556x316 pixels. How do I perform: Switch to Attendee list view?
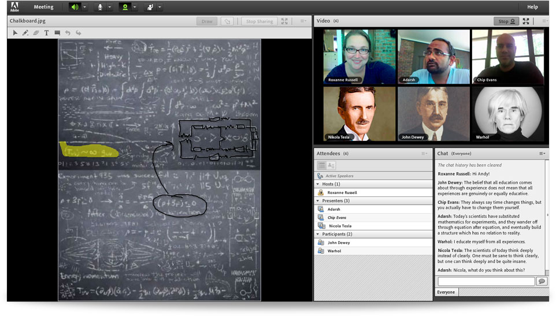tap(321, 165)
